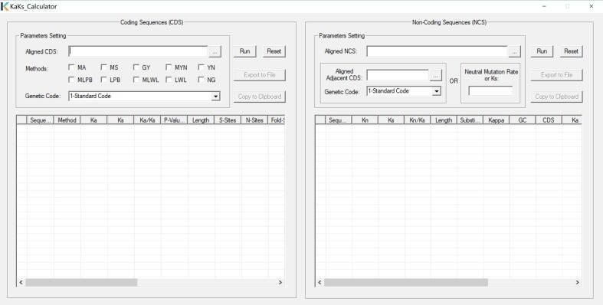Check the MLWL method option
This screenshot has height=305, width=603.
tap(136, 80)
